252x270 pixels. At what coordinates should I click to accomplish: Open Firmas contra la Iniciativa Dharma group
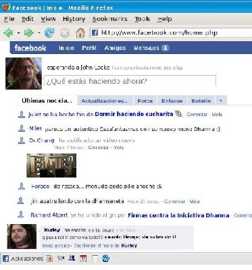178,215
